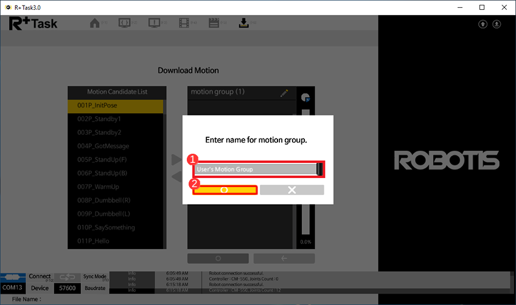Confirm the name with the yellow O button
This screenshot has height=305, width=516.
pyautogui.click(x=224, y=190)
